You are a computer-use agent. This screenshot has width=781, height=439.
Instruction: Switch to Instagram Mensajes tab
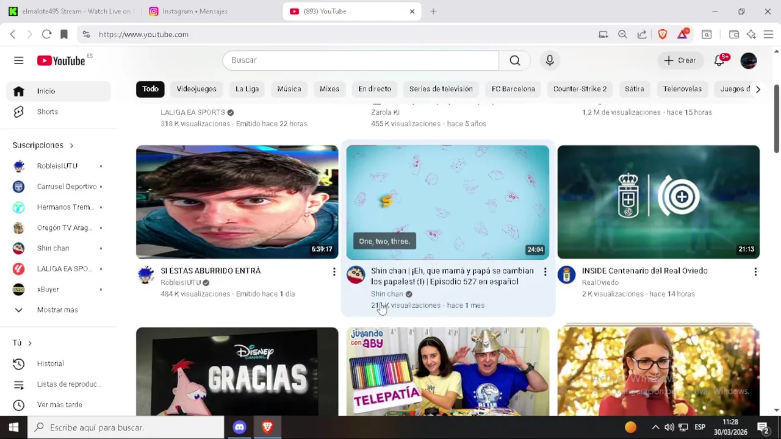tap(212, 11)
